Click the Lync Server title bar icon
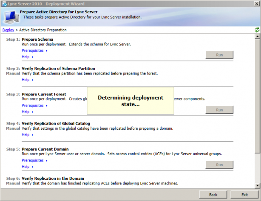This screenshot has height=201, width=261. click(5, 4)
